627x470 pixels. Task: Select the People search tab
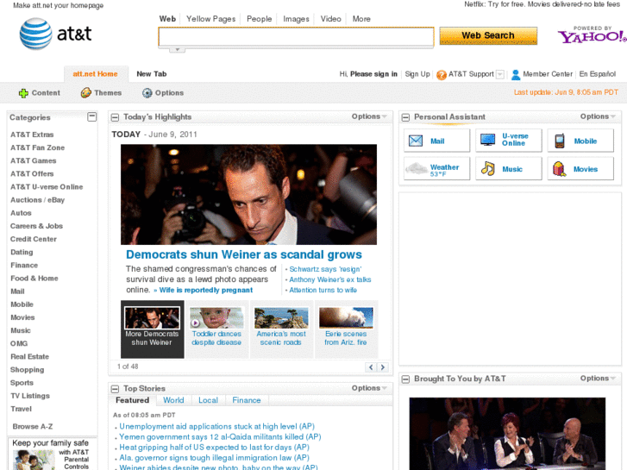pos(259,19)
